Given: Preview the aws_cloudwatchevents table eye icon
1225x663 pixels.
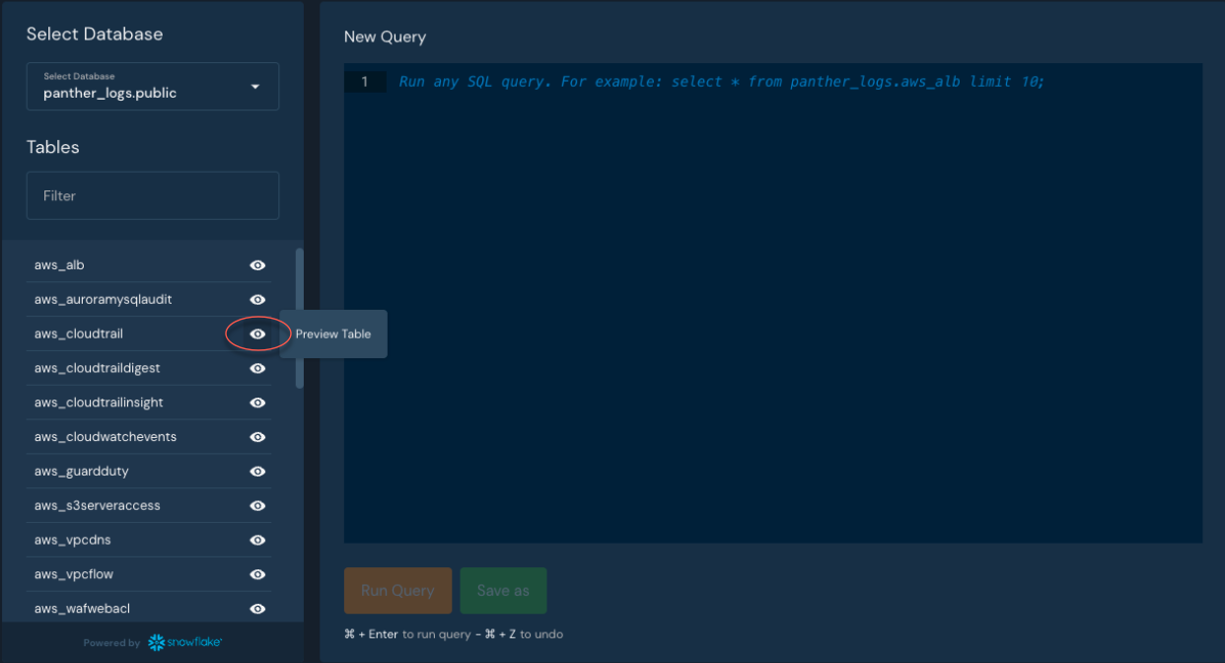Looking at the screenshot, I should point(257,437).
